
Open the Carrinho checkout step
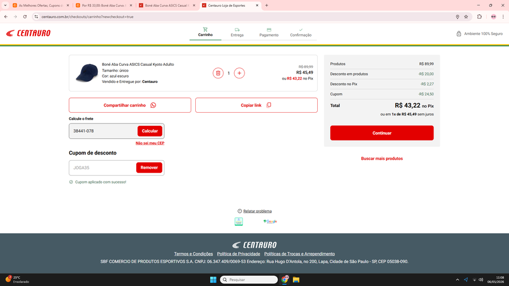coord(205,32)
